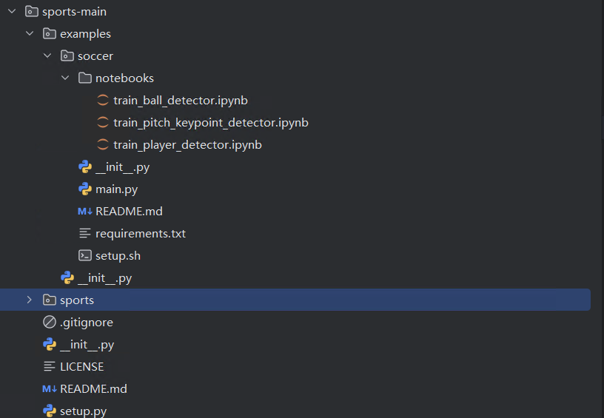Click the Markdown icon of soccer README.md
Viewport: 604px width, 418px height.
pos(85,212)
